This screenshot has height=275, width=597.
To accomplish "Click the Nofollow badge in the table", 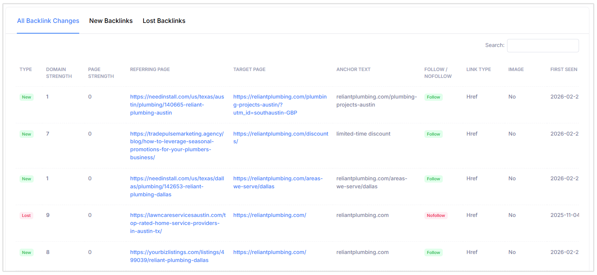I will coord(436,215).
